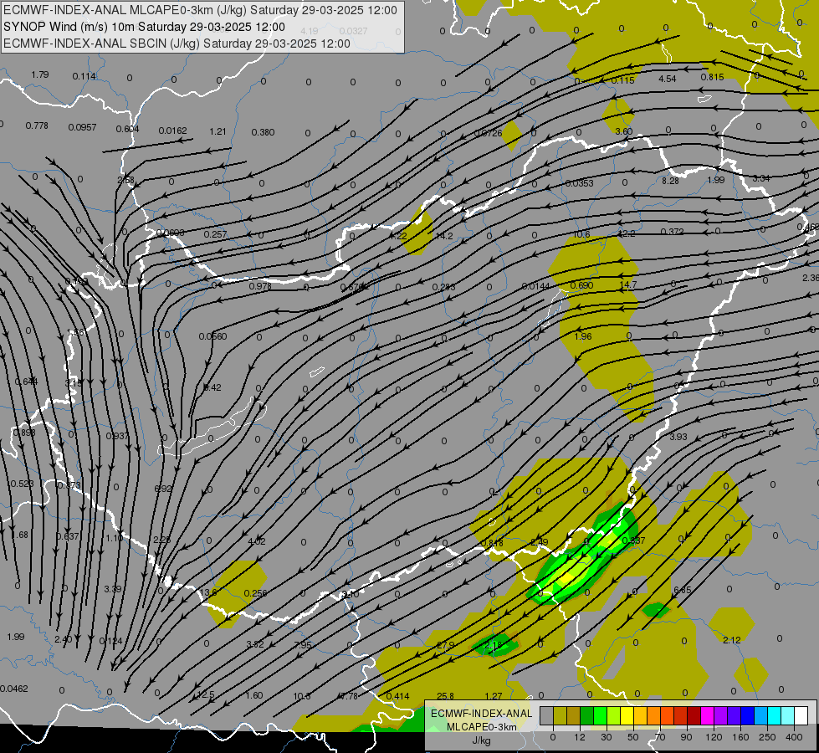Click the 1.96 value on the map
The width and height of the screenshot is (819, 753).
(x=583, y=336)
